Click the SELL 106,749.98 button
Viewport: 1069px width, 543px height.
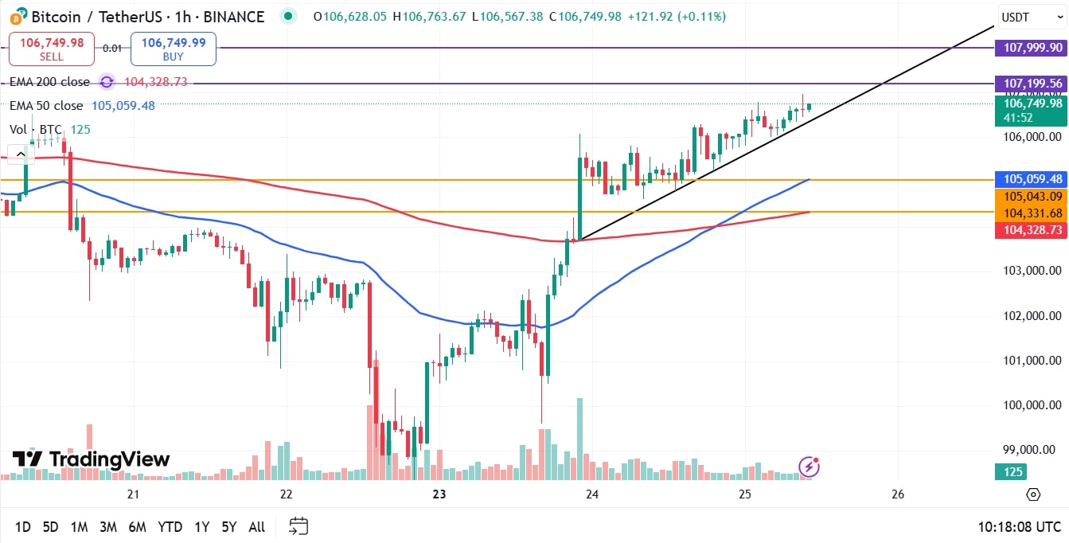[x=52, y=49]
